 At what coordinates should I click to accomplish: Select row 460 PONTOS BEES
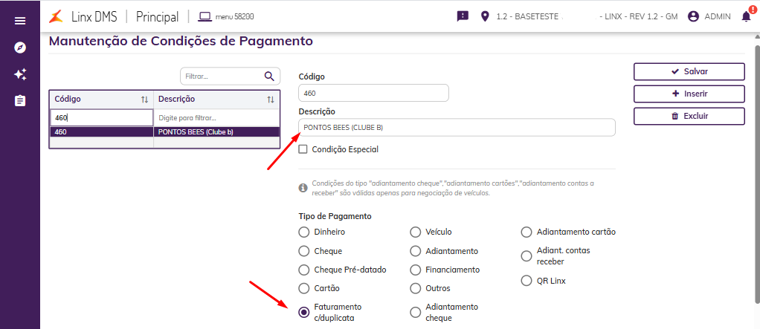click(x=164, y=132)
